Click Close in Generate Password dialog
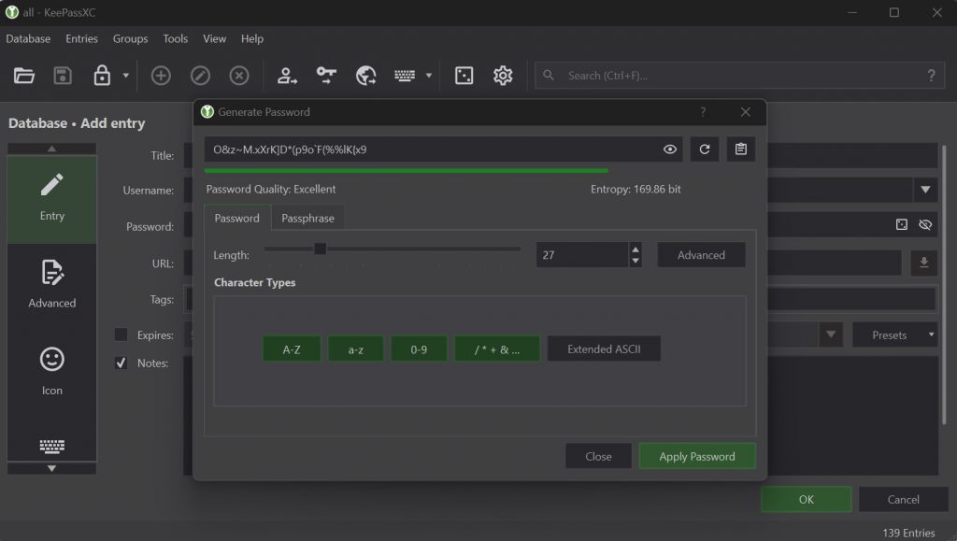 point(598,456)
